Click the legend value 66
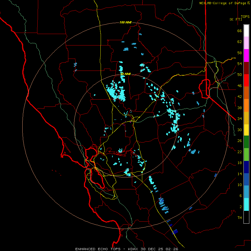251x251 pixels. 240,31
